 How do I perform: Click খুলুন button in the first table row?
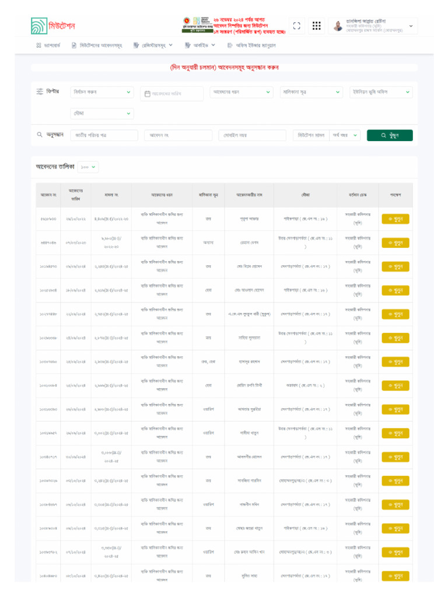(x=395, y=219)
